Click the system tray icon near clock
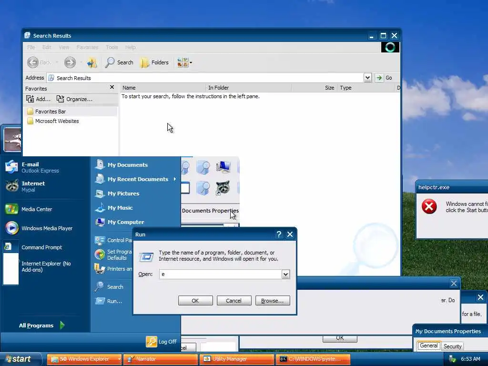Viewport: 488px width, 366px height. (452, 359)
